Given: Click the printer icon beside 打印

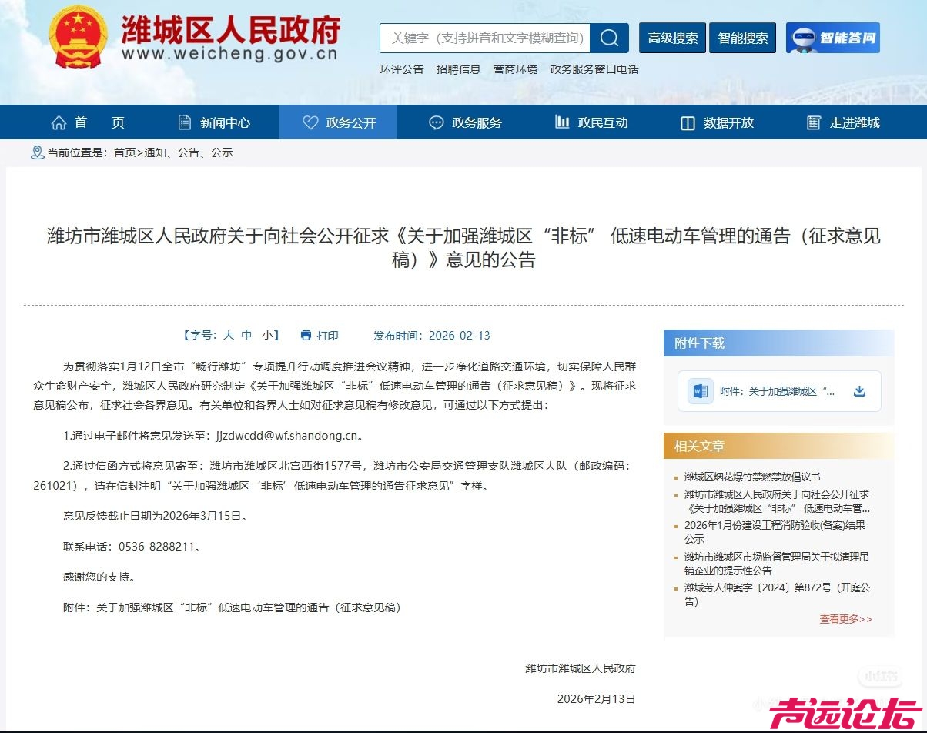Looking at the screenshot, I should 306,336.
